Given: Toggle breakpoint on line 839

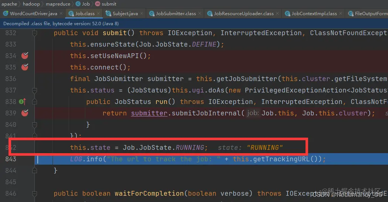Looking at the screenshot, I should 25,113.
